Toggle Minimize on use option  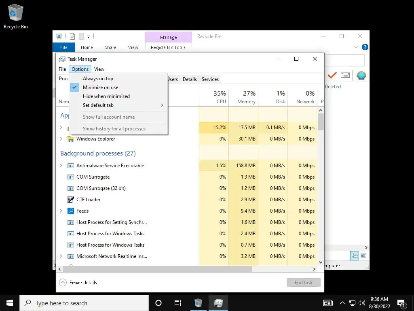click(x=118, y=87)
